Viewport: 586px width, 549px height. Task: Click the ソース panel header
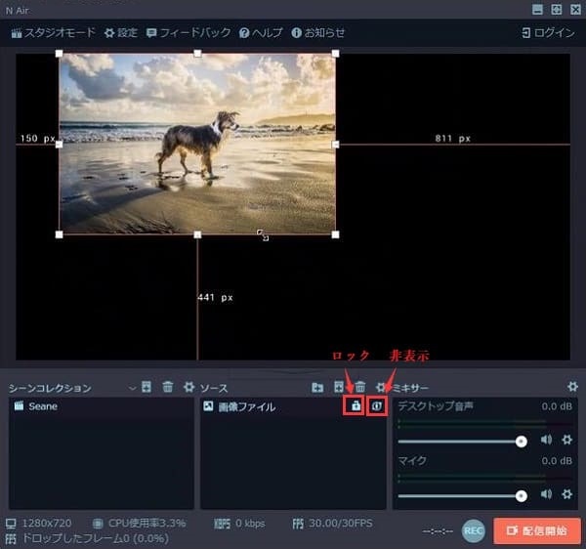pos(214,389)
